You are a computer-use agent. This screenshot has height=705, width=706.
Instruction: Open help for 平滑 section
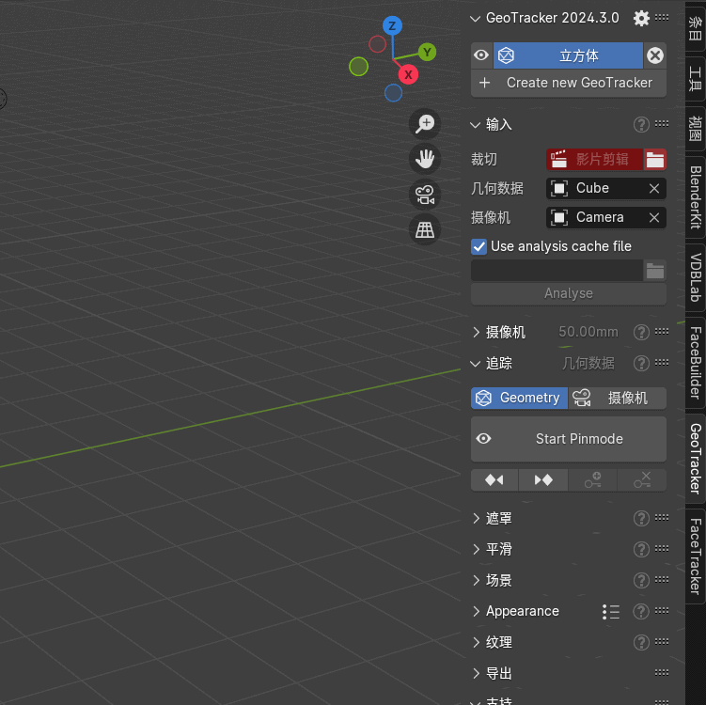point(641,549)
